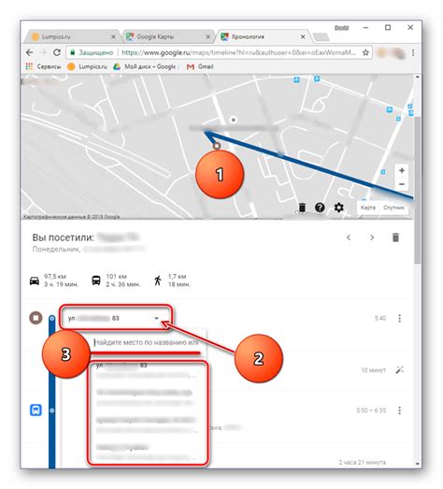Go to the next day arrow
443x489 pixels.
(x=372, y=237)
